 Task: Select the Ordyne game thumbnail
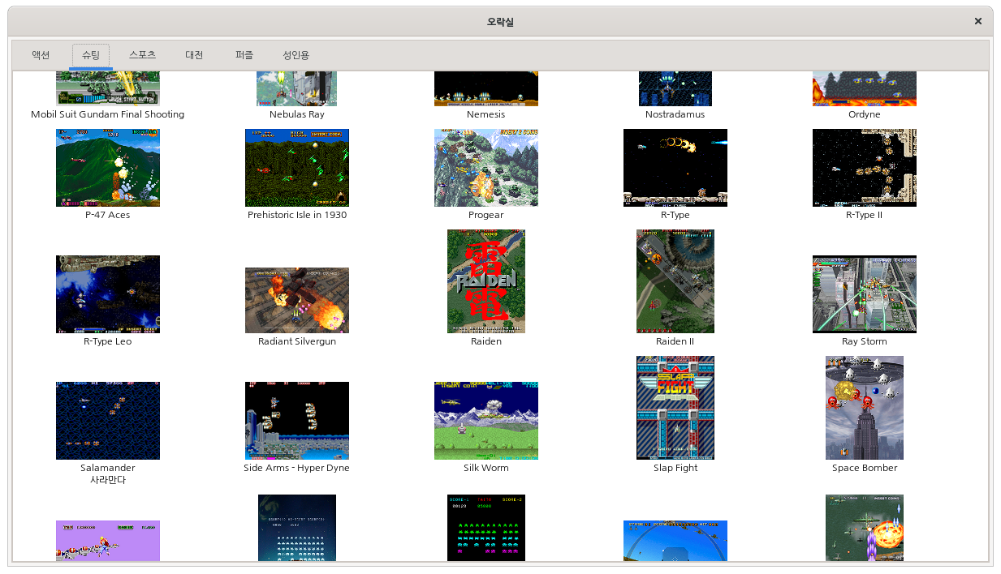[865, 88]
